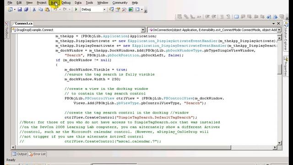This screenshot has width=293, height=165.
Task: Comment out the selected lines icon
Action: [222, 16]
